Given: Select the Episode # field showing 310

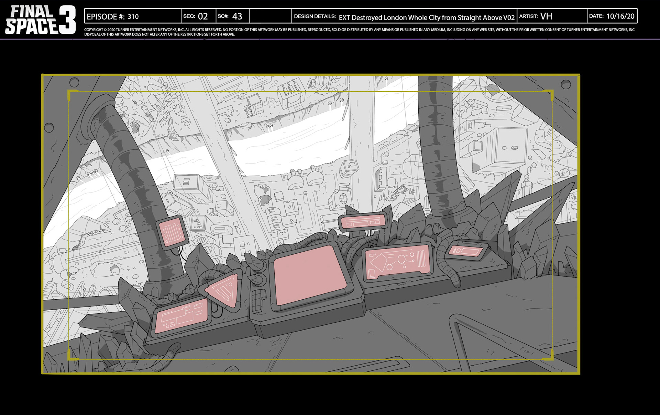Looking at the screenshot, I should point(133,16).
